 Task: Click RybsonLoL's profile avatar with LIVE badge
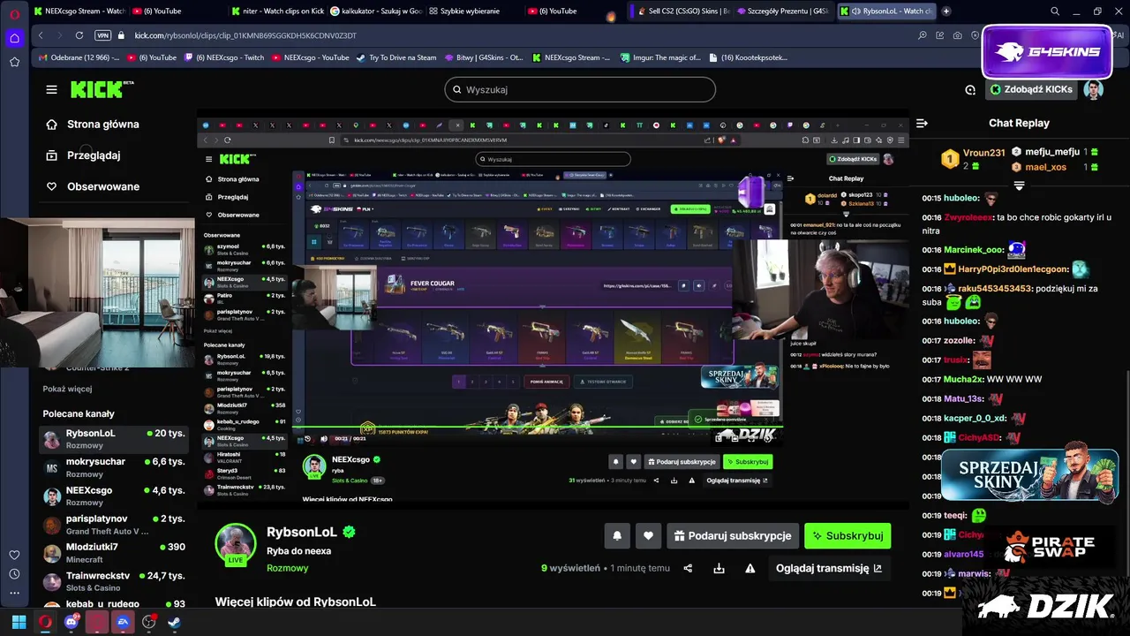pos(235,543)
